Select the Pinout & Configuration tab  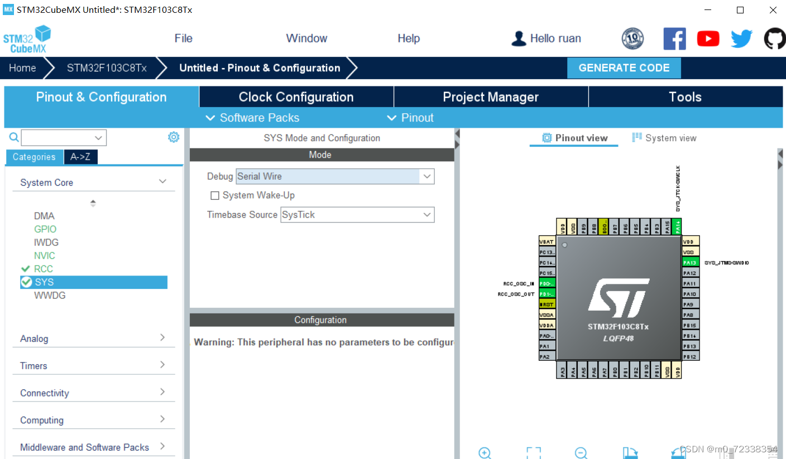101,97
